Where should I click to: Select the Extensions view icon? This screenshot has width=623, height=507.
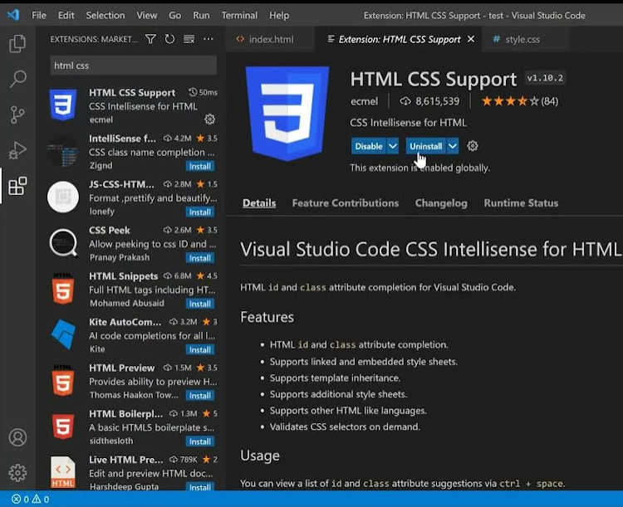17,186
